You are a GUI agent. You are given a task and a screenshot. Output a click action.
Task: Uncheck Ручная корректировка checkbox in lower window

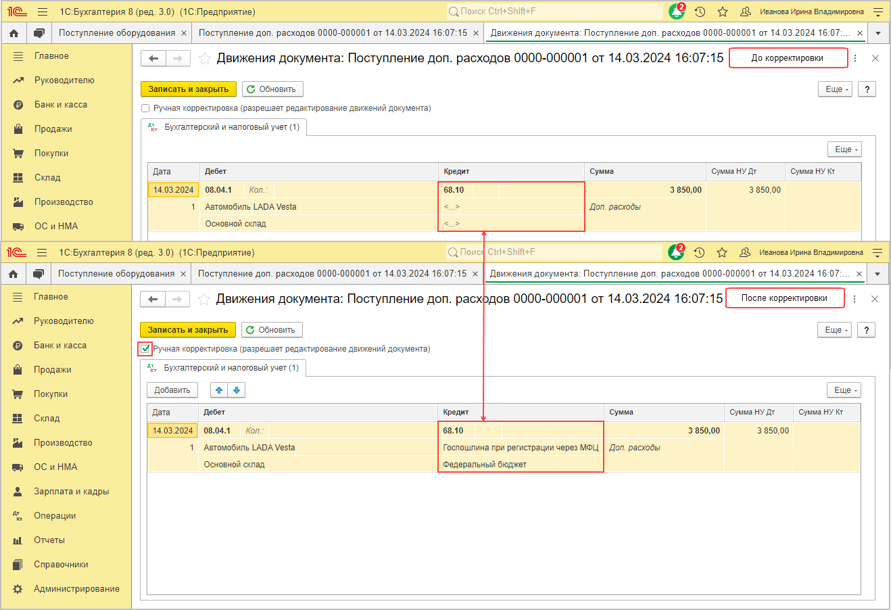point(145,349)
